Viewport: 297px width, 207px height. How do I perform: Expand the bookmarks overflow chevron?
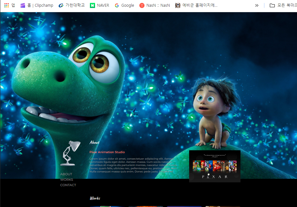coord(257,5)
